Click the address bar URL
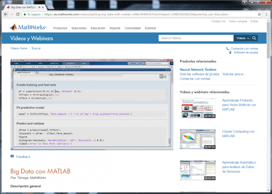The width and height of the screenshot is (272, 194). pyautogui.click(x=136, y=14)
